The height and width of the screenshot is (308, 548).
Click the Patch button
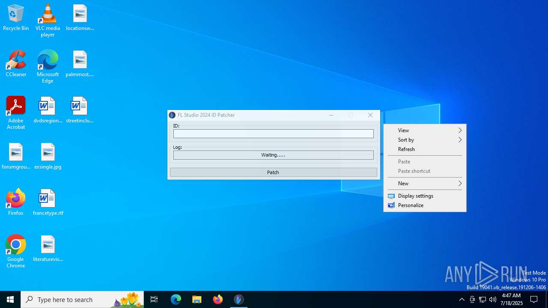pos(273,172)
